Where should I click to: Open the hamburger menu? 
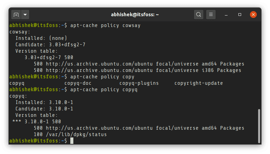(211, 15)
